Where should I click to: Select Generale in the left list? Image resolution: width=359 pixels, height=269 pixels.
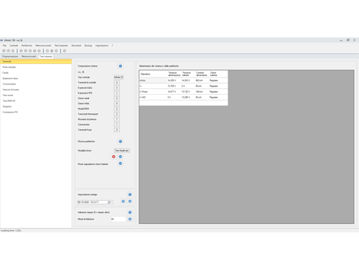[x=36, y=62]
